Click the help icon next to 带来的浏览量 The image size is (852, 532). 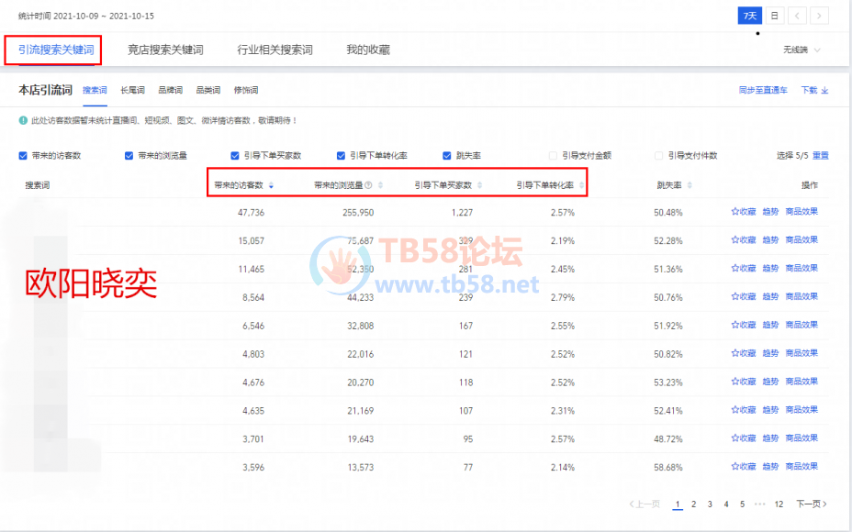368,185
